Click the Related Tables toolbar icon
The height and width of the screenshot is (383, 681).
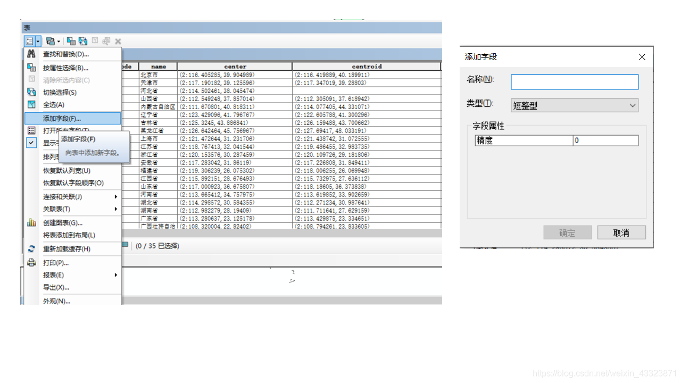pos(51,41)
